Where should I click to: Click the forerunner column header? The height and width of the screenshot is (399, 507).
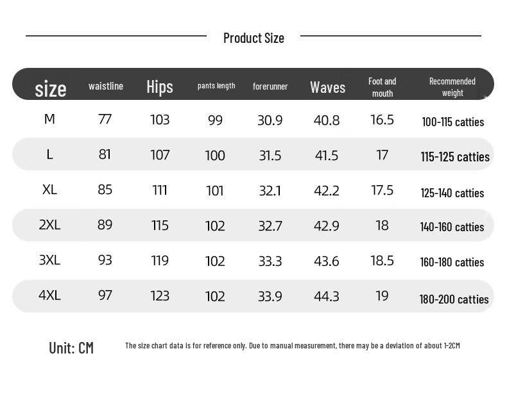270,86
